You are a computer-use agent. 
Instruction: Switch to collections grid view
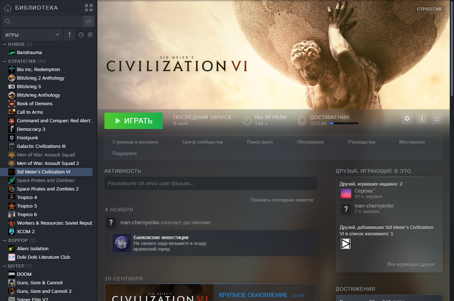(89, 8)
